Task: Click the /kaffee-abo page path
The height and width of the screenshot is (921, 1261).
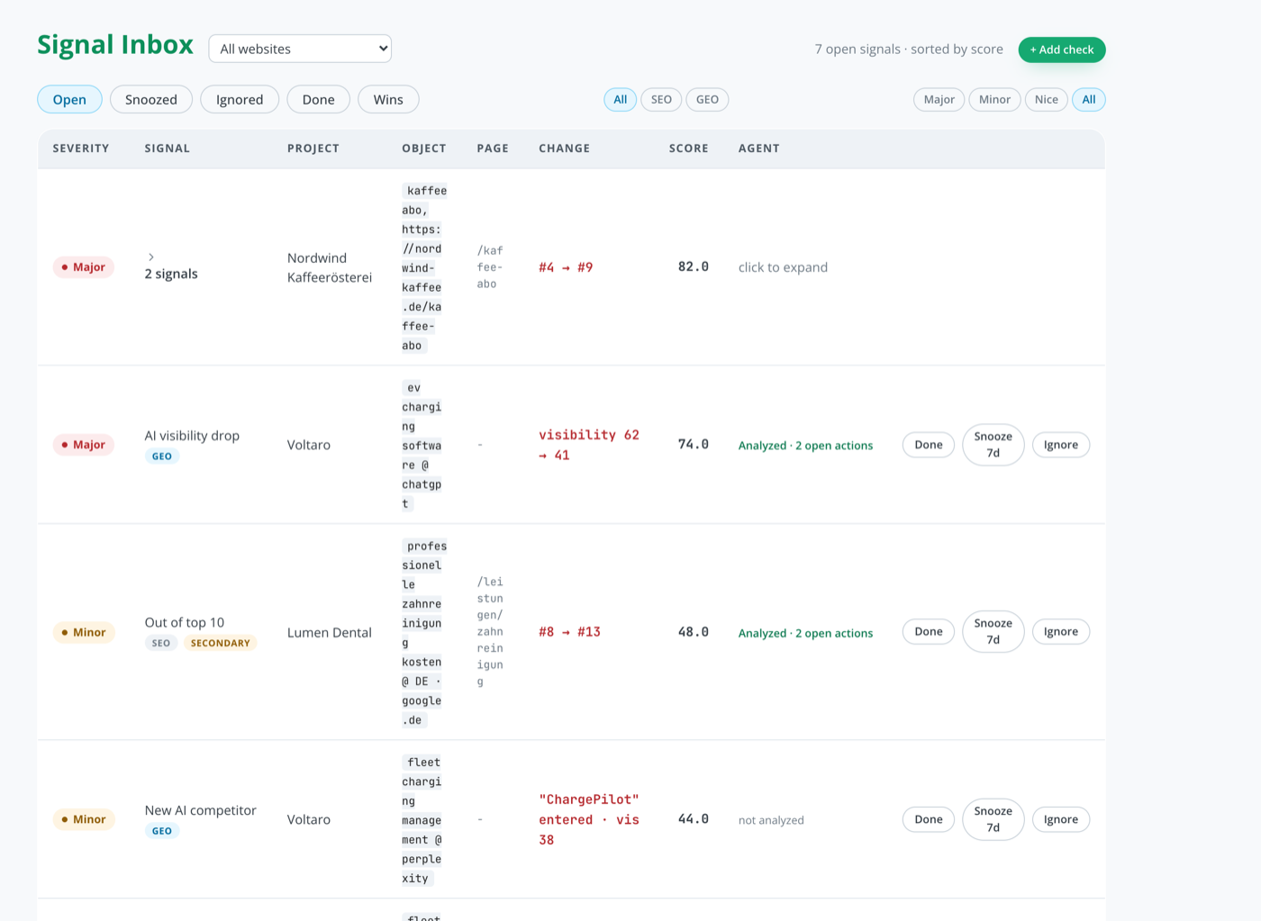Action: click(490, 267)
